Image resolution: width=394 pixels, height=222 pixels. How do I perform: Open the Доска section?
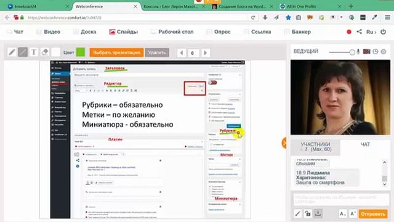click(85, 31)
